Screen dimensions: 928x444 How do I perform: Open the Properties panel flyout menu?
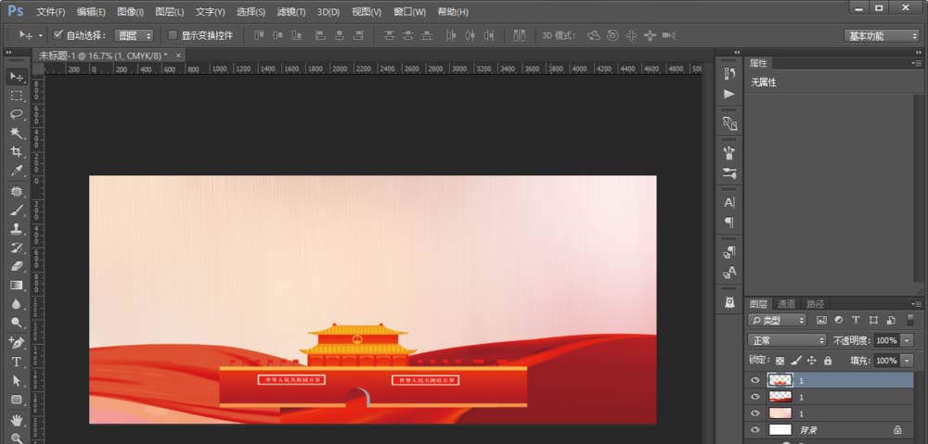pyautogui.click(x=917, y=63)
